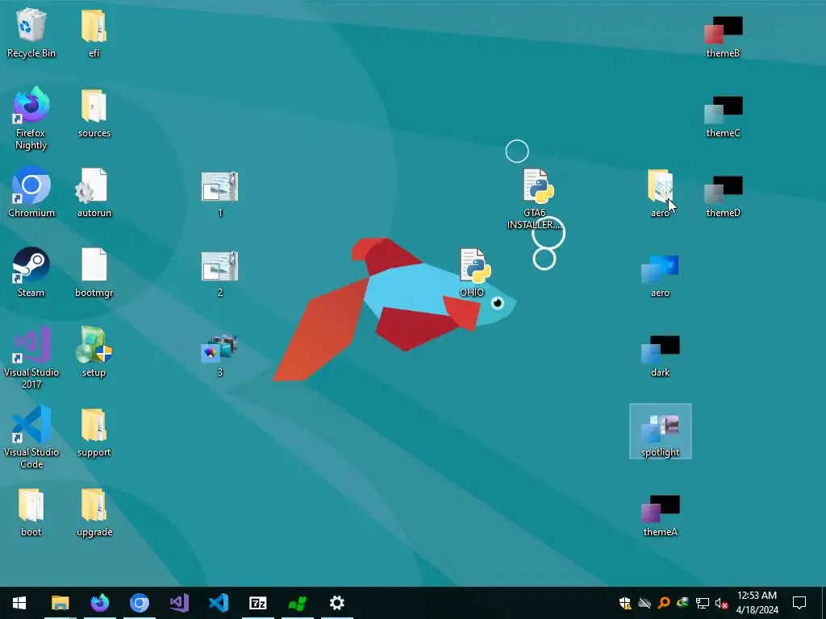This screenshot has height=619, width=826.
Task: Select the themeB theme file
Action: pos(723,35)
